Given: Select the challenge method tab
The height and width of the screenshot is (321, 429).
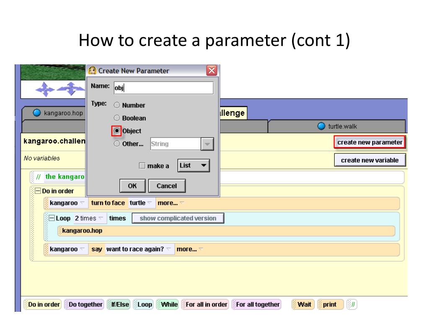Looking at the screenshot, I should click(x=233, y=113).
